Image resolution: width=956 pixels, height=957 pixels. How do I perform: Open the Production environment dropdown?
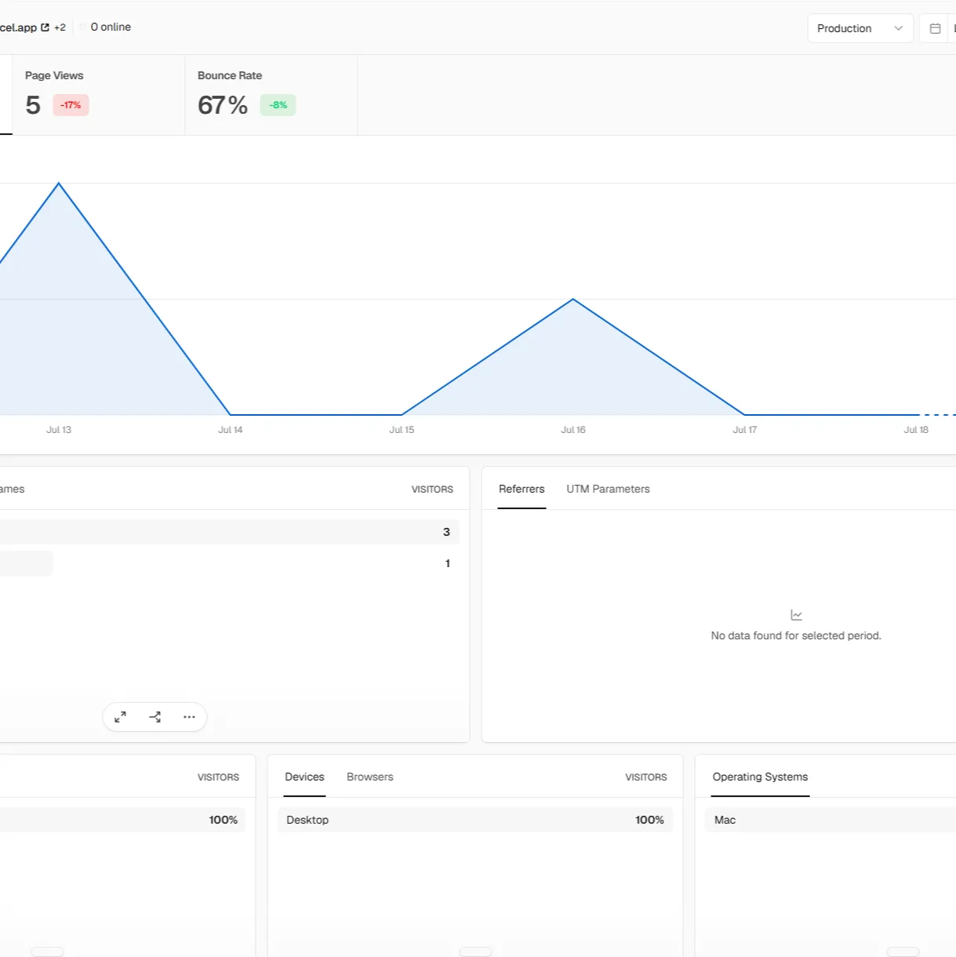pyautogui.click(x=860, y=28)
